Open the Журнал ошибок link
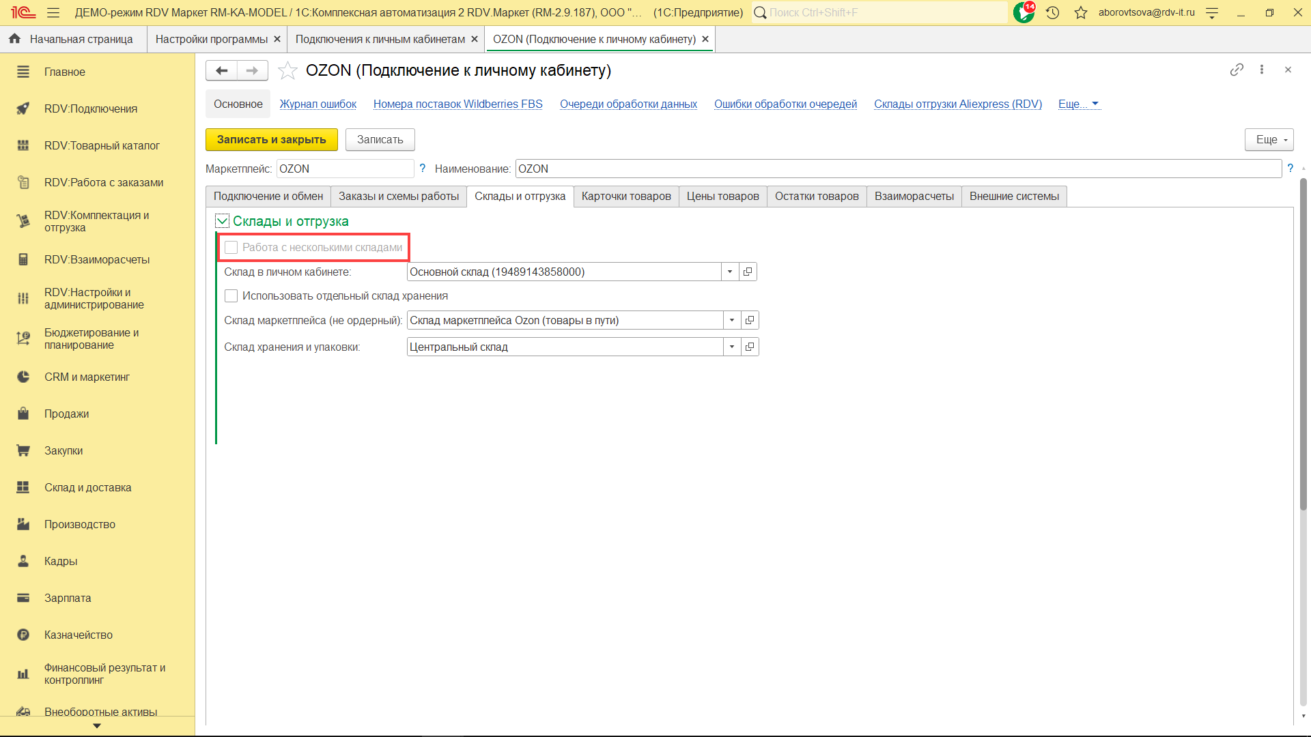This screenshot has width=1311, height=737. point(318,104)
